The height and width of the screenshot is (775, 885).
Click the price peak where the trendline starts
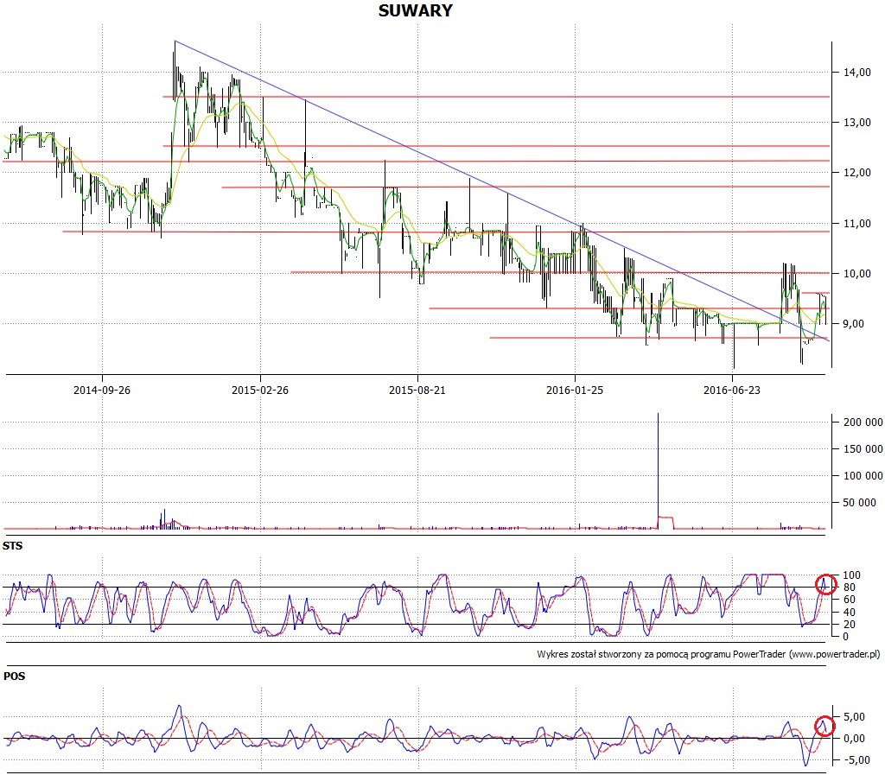point(175,41)
